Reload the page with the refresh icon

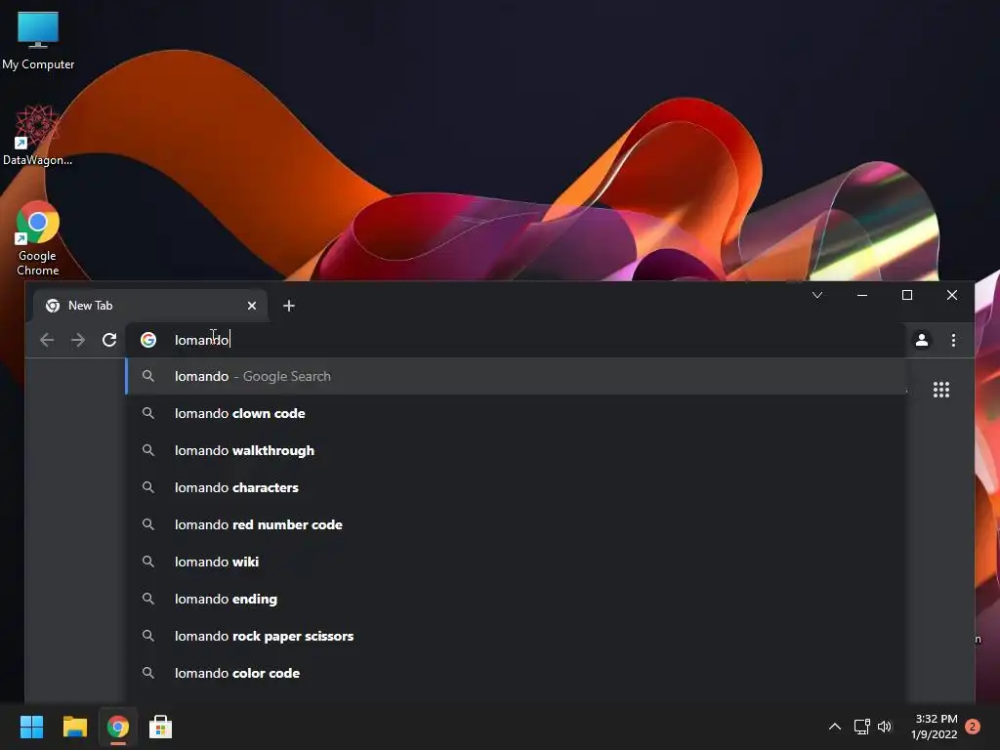click(109, 340)
